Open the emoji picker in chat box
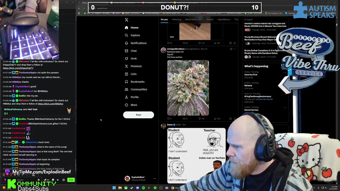The width and height of the screenshot is (340, 191). [39, 180]
